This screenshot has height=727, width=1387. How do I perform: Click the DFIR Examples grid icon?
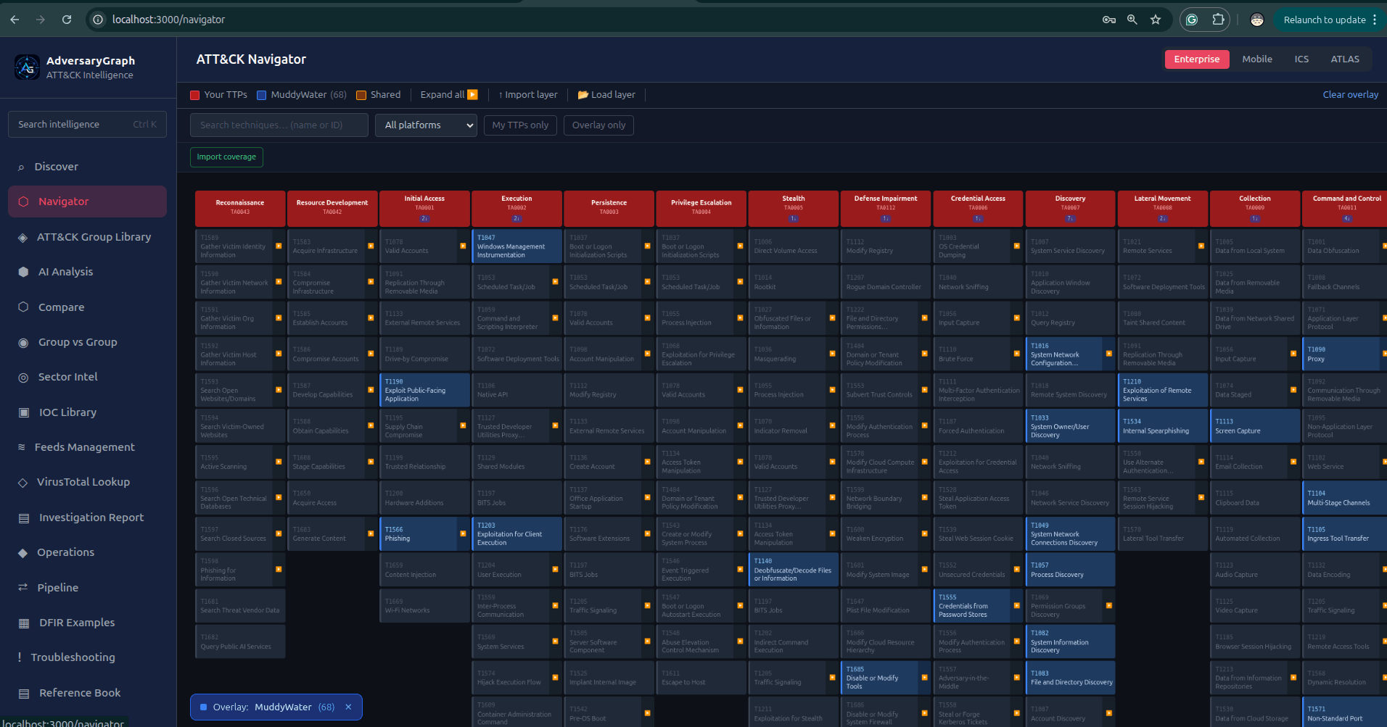24,623
